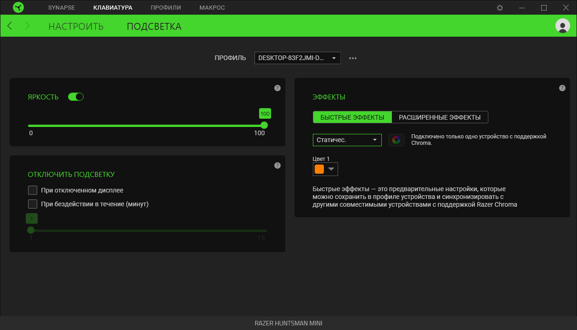Click the Razer logo icon
The height and width of the screenshot is (330, 577).
coord(18,7)
